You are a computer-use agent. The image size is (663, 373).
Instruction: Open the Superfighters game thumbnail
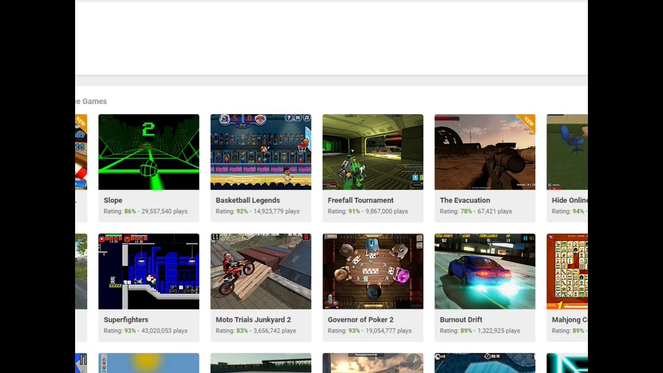coord(149,271)
